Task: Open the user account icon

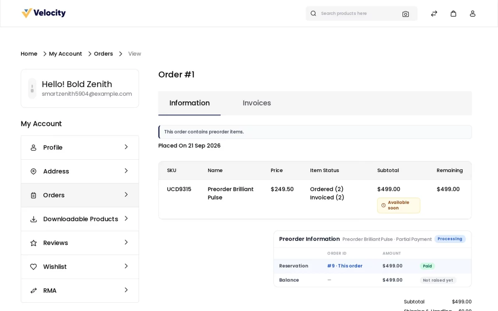Action: coord(473,14)
